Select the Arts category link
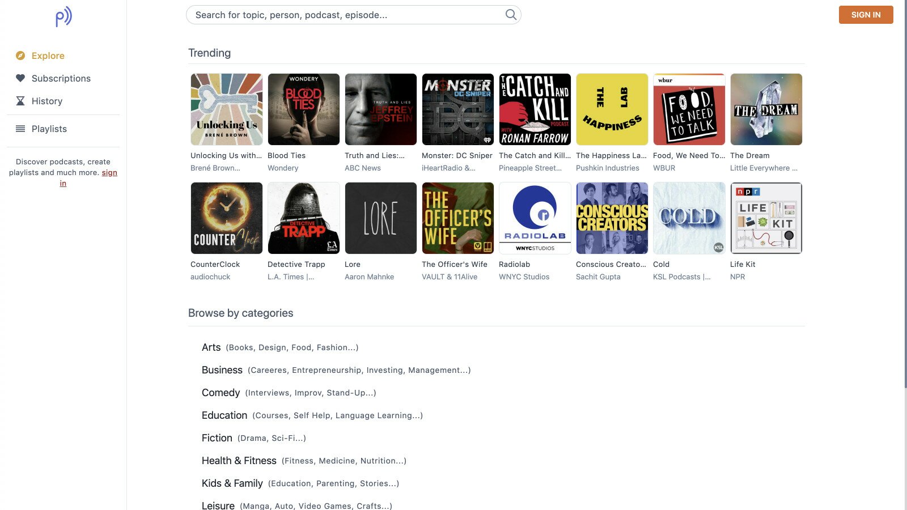 pyautogui.click(x=211, y=347)
